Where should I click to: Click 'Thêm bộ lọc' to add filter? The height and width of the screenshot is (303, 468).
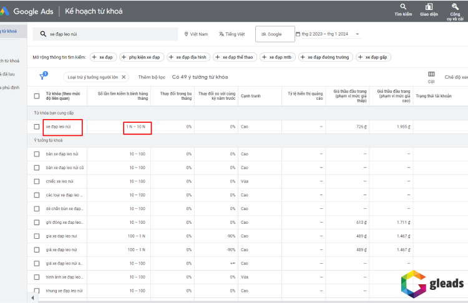click(152, 77)
